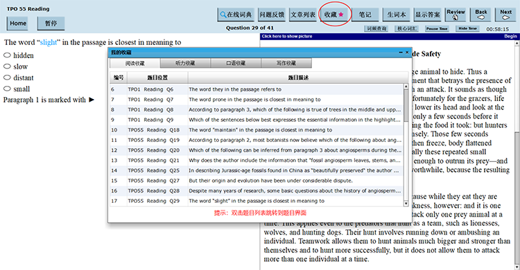Select row 11 TPO55 Reading Q19
The height and width of the screenshot is (270, 520).
257,140
